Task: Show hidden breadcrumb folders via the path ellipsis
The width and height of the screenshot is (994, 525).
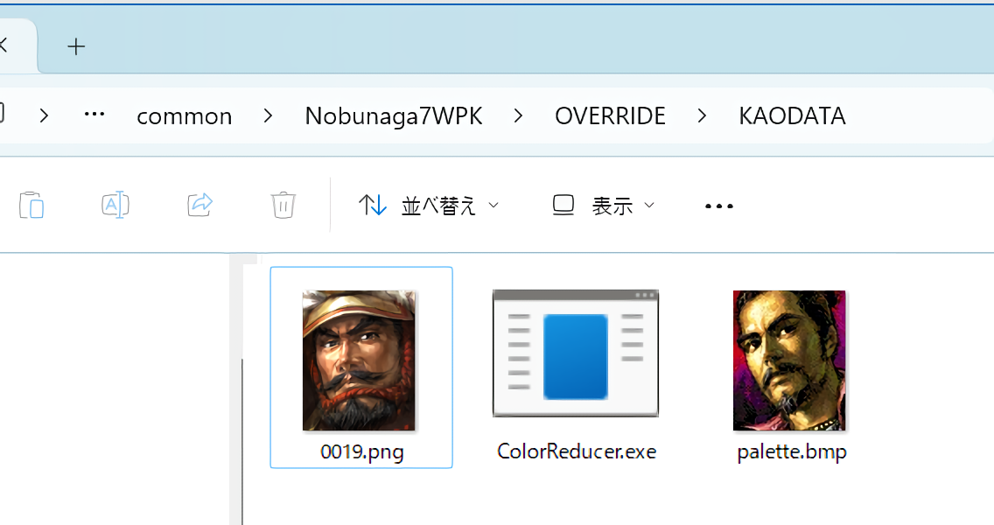Action: 94,115
